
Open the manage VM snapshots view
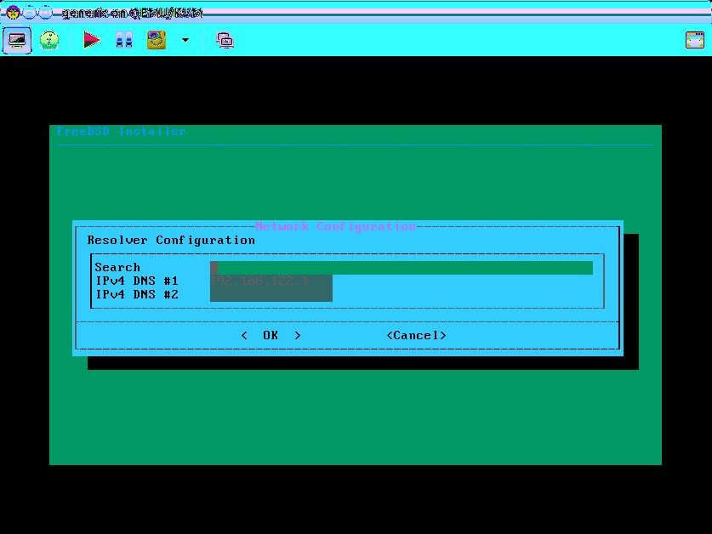(225, 40)
